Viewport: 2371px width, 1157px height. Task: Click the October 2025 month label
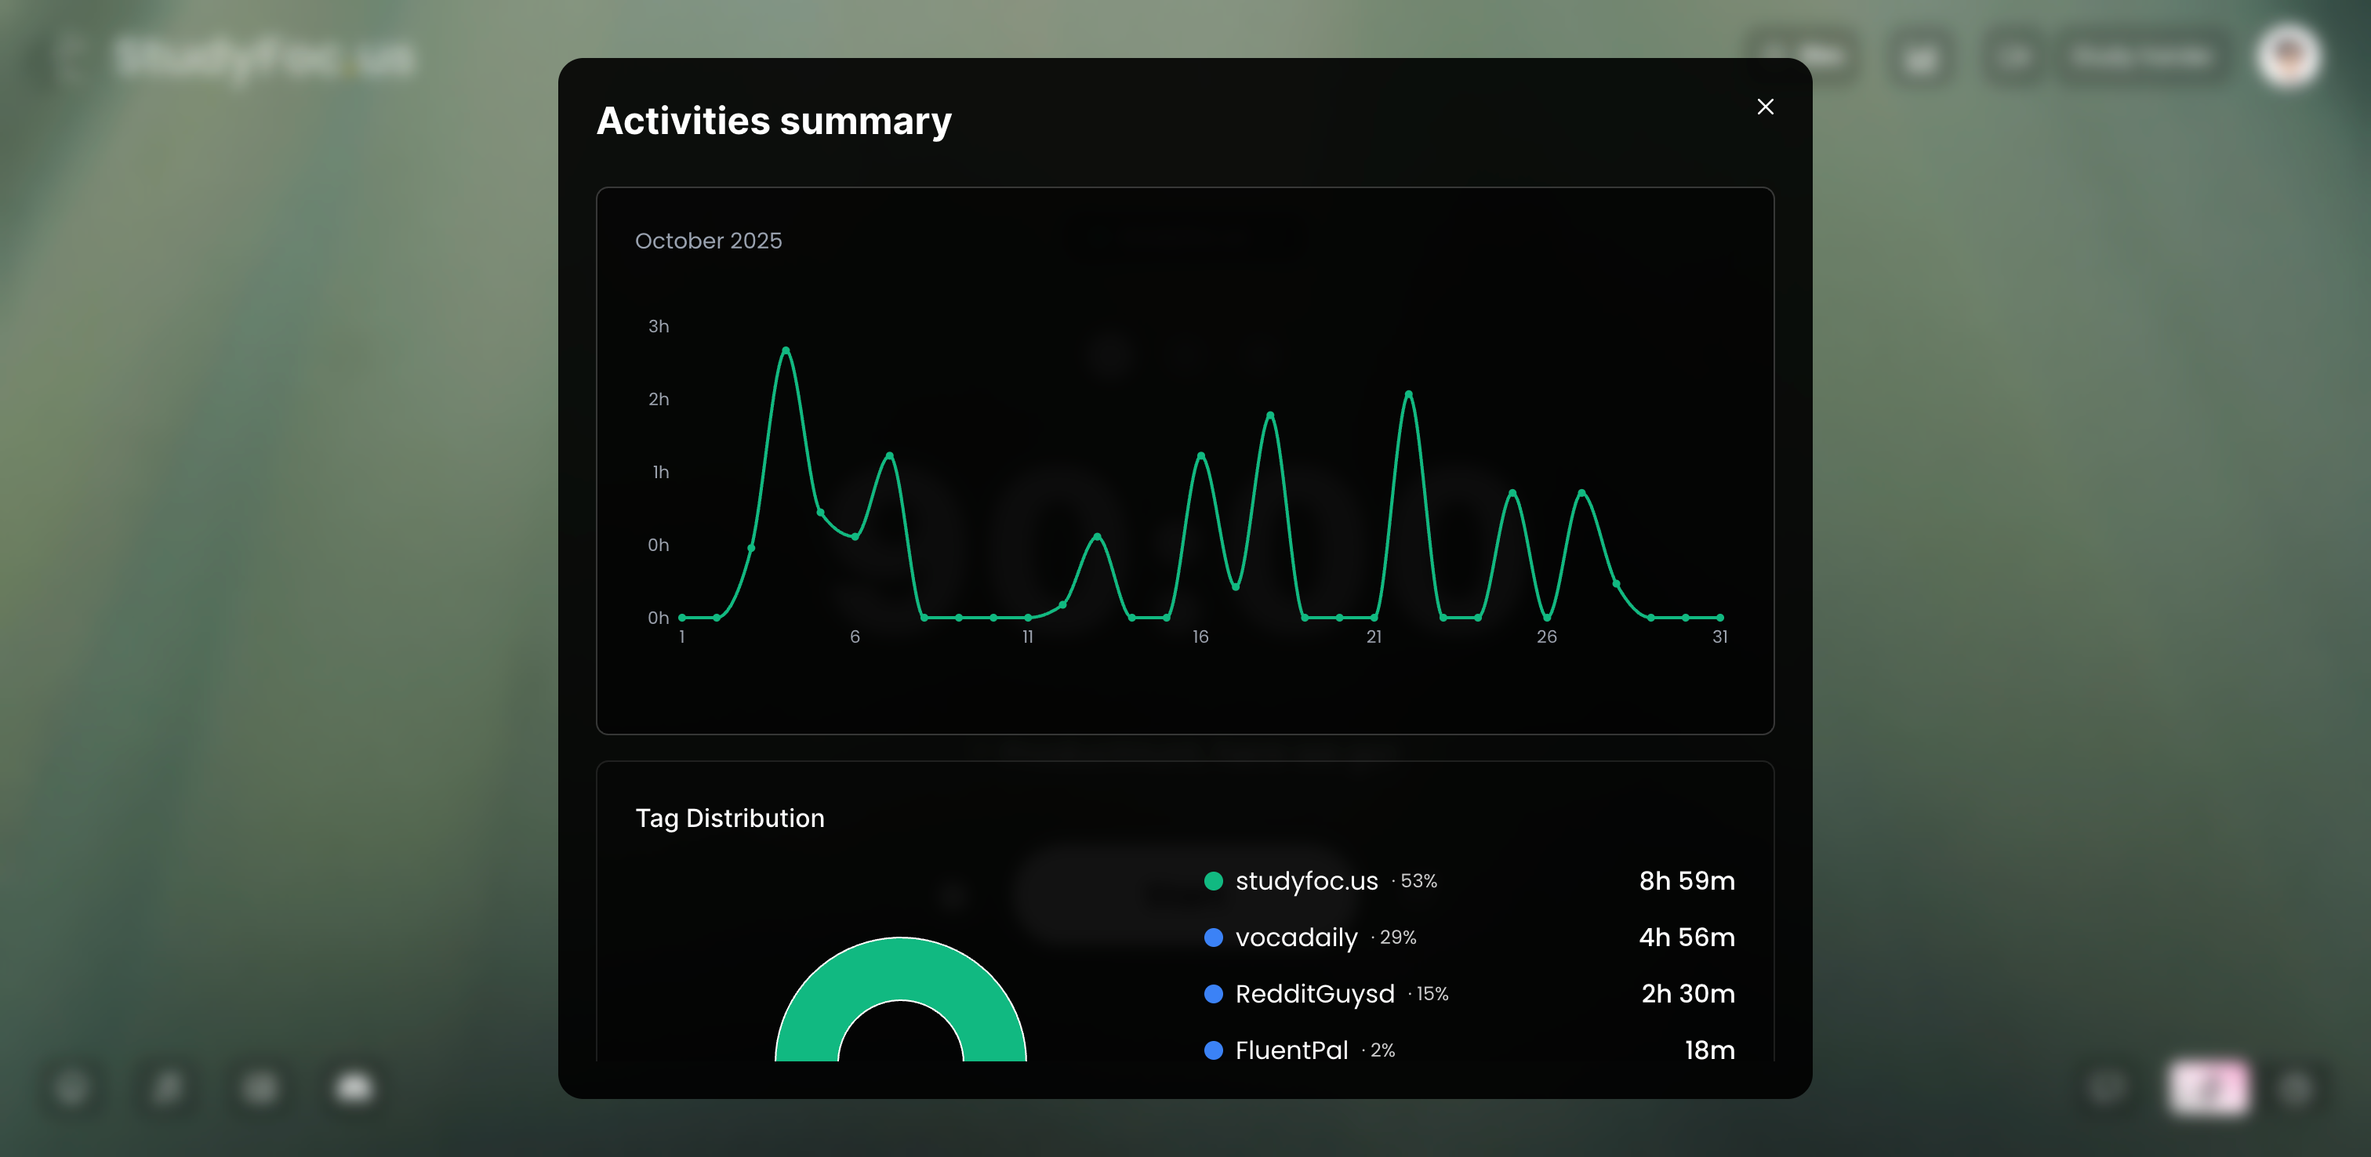click(x=708, y=241)
